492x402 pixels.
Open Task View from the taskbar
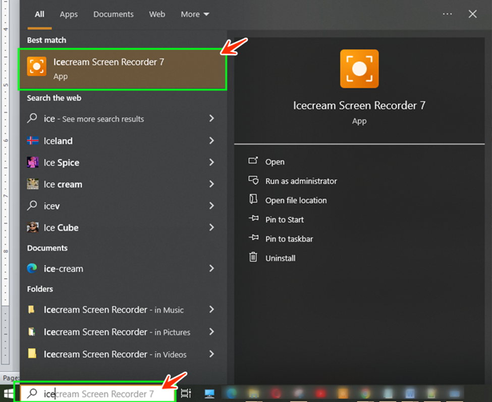coord(186,393)
